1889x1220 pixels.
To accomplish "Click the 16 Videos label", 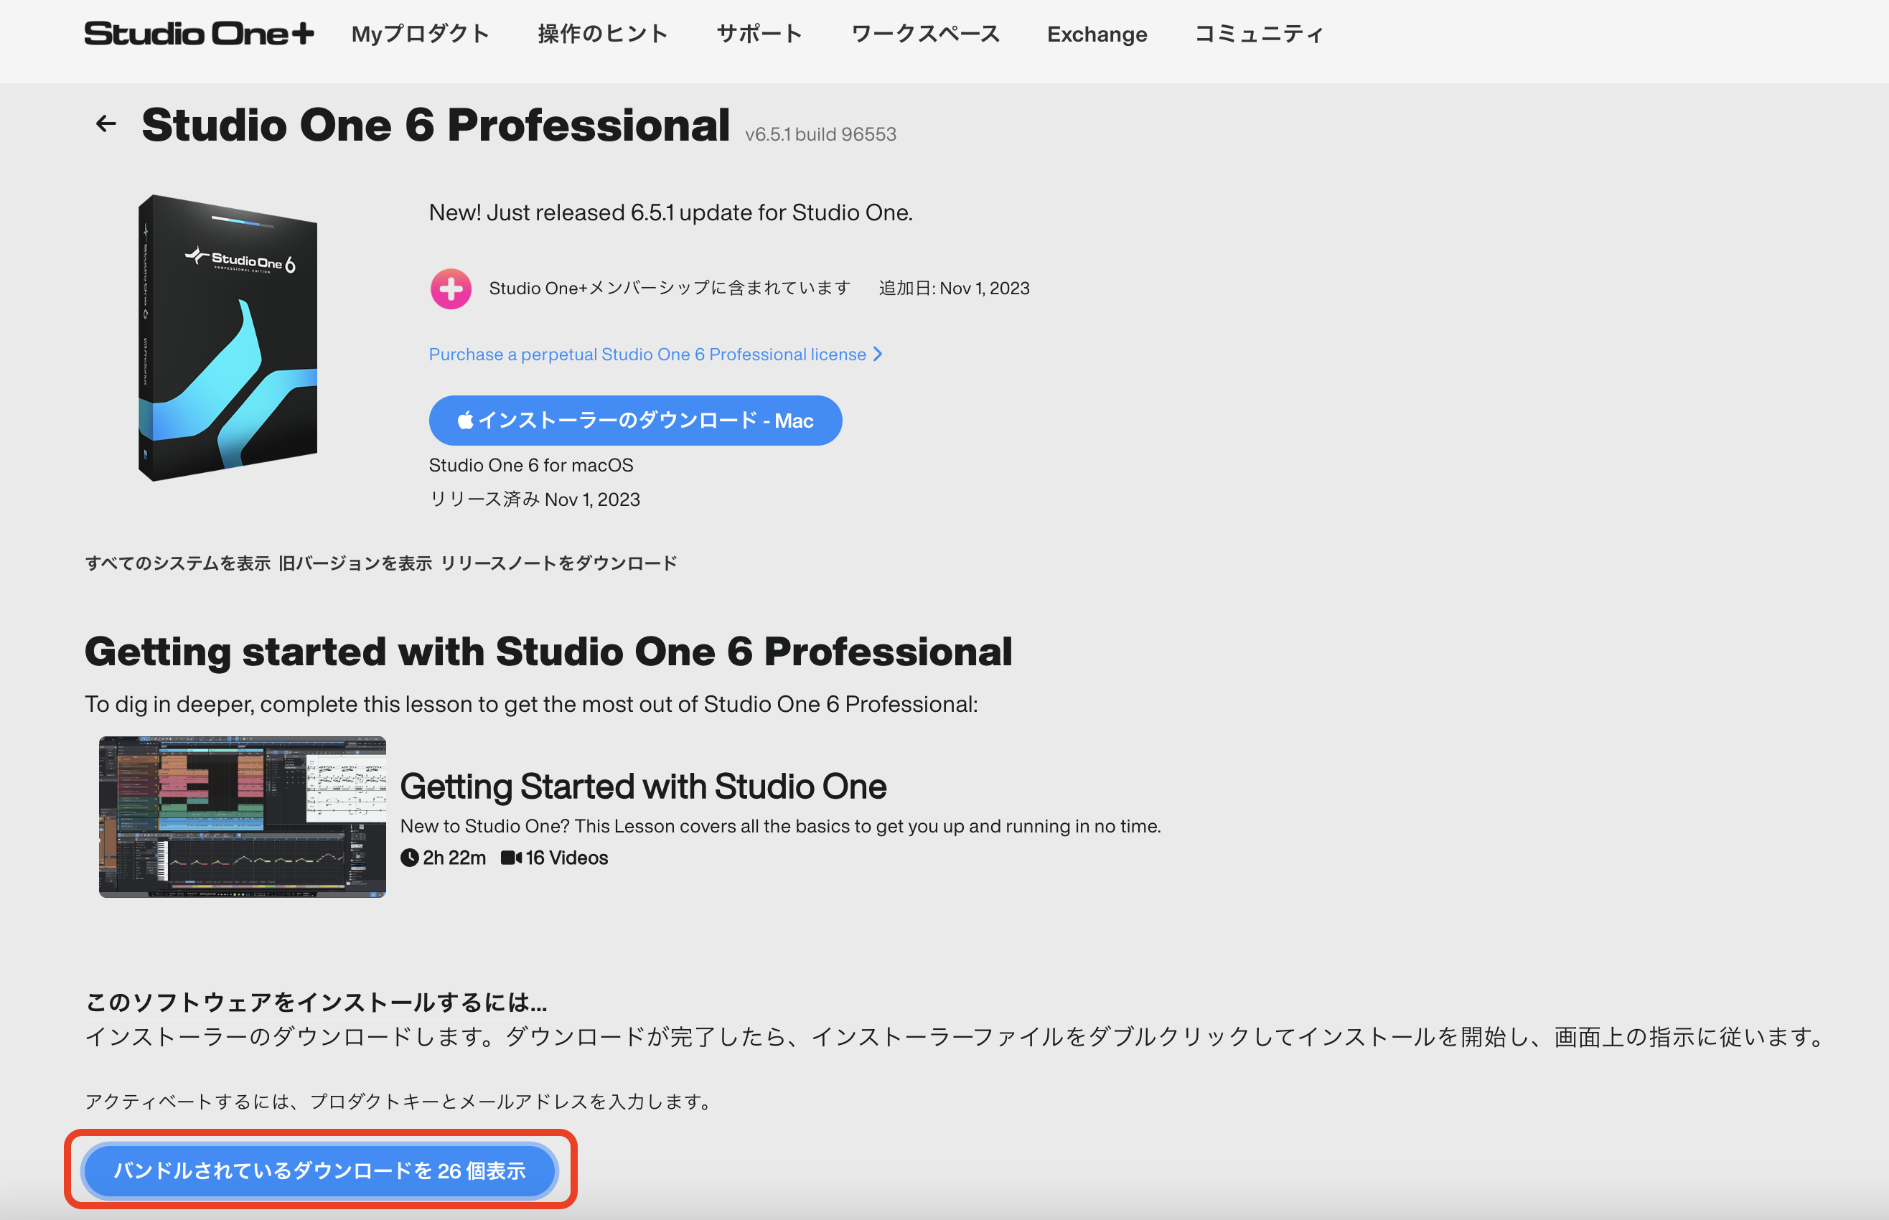I will [554, 858].
